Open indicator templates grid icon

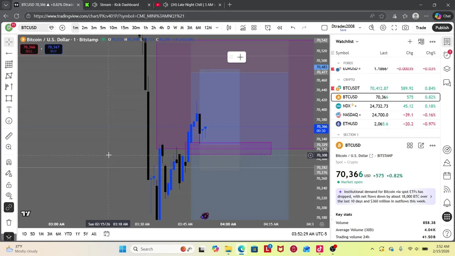coord(254,28)
